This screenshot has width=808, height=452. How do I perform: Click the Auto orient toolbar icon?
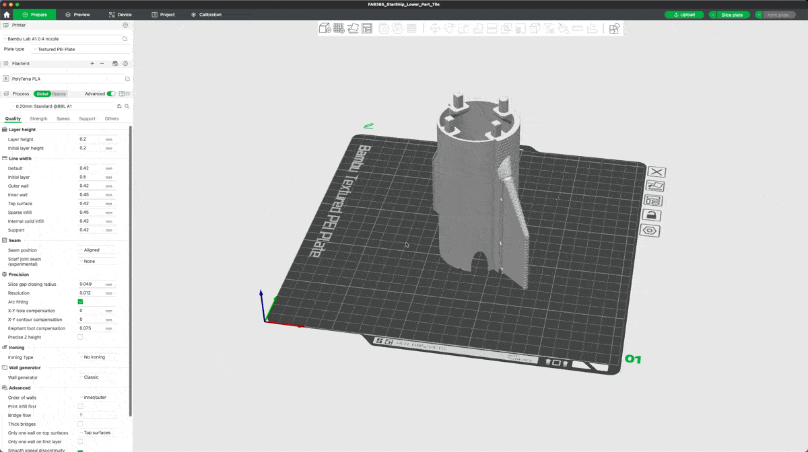pos(353,28)
